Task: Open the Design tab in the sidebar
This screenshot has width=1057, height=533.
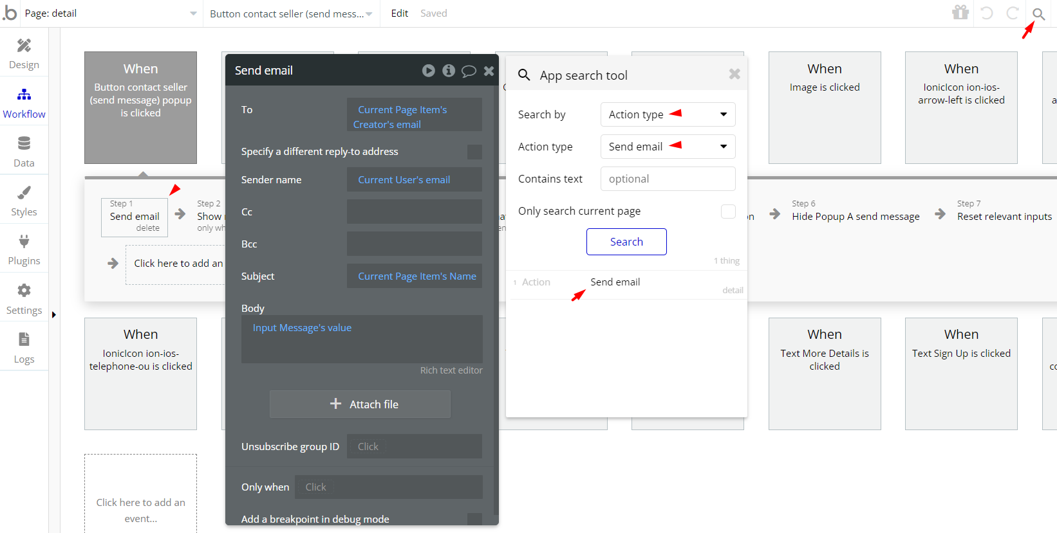Action: (24, 54)
